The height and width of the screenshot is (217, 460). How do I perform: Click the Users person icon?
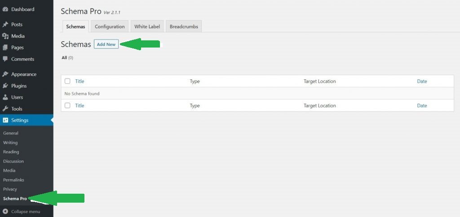pyautogui.click(x=5, y=97)
